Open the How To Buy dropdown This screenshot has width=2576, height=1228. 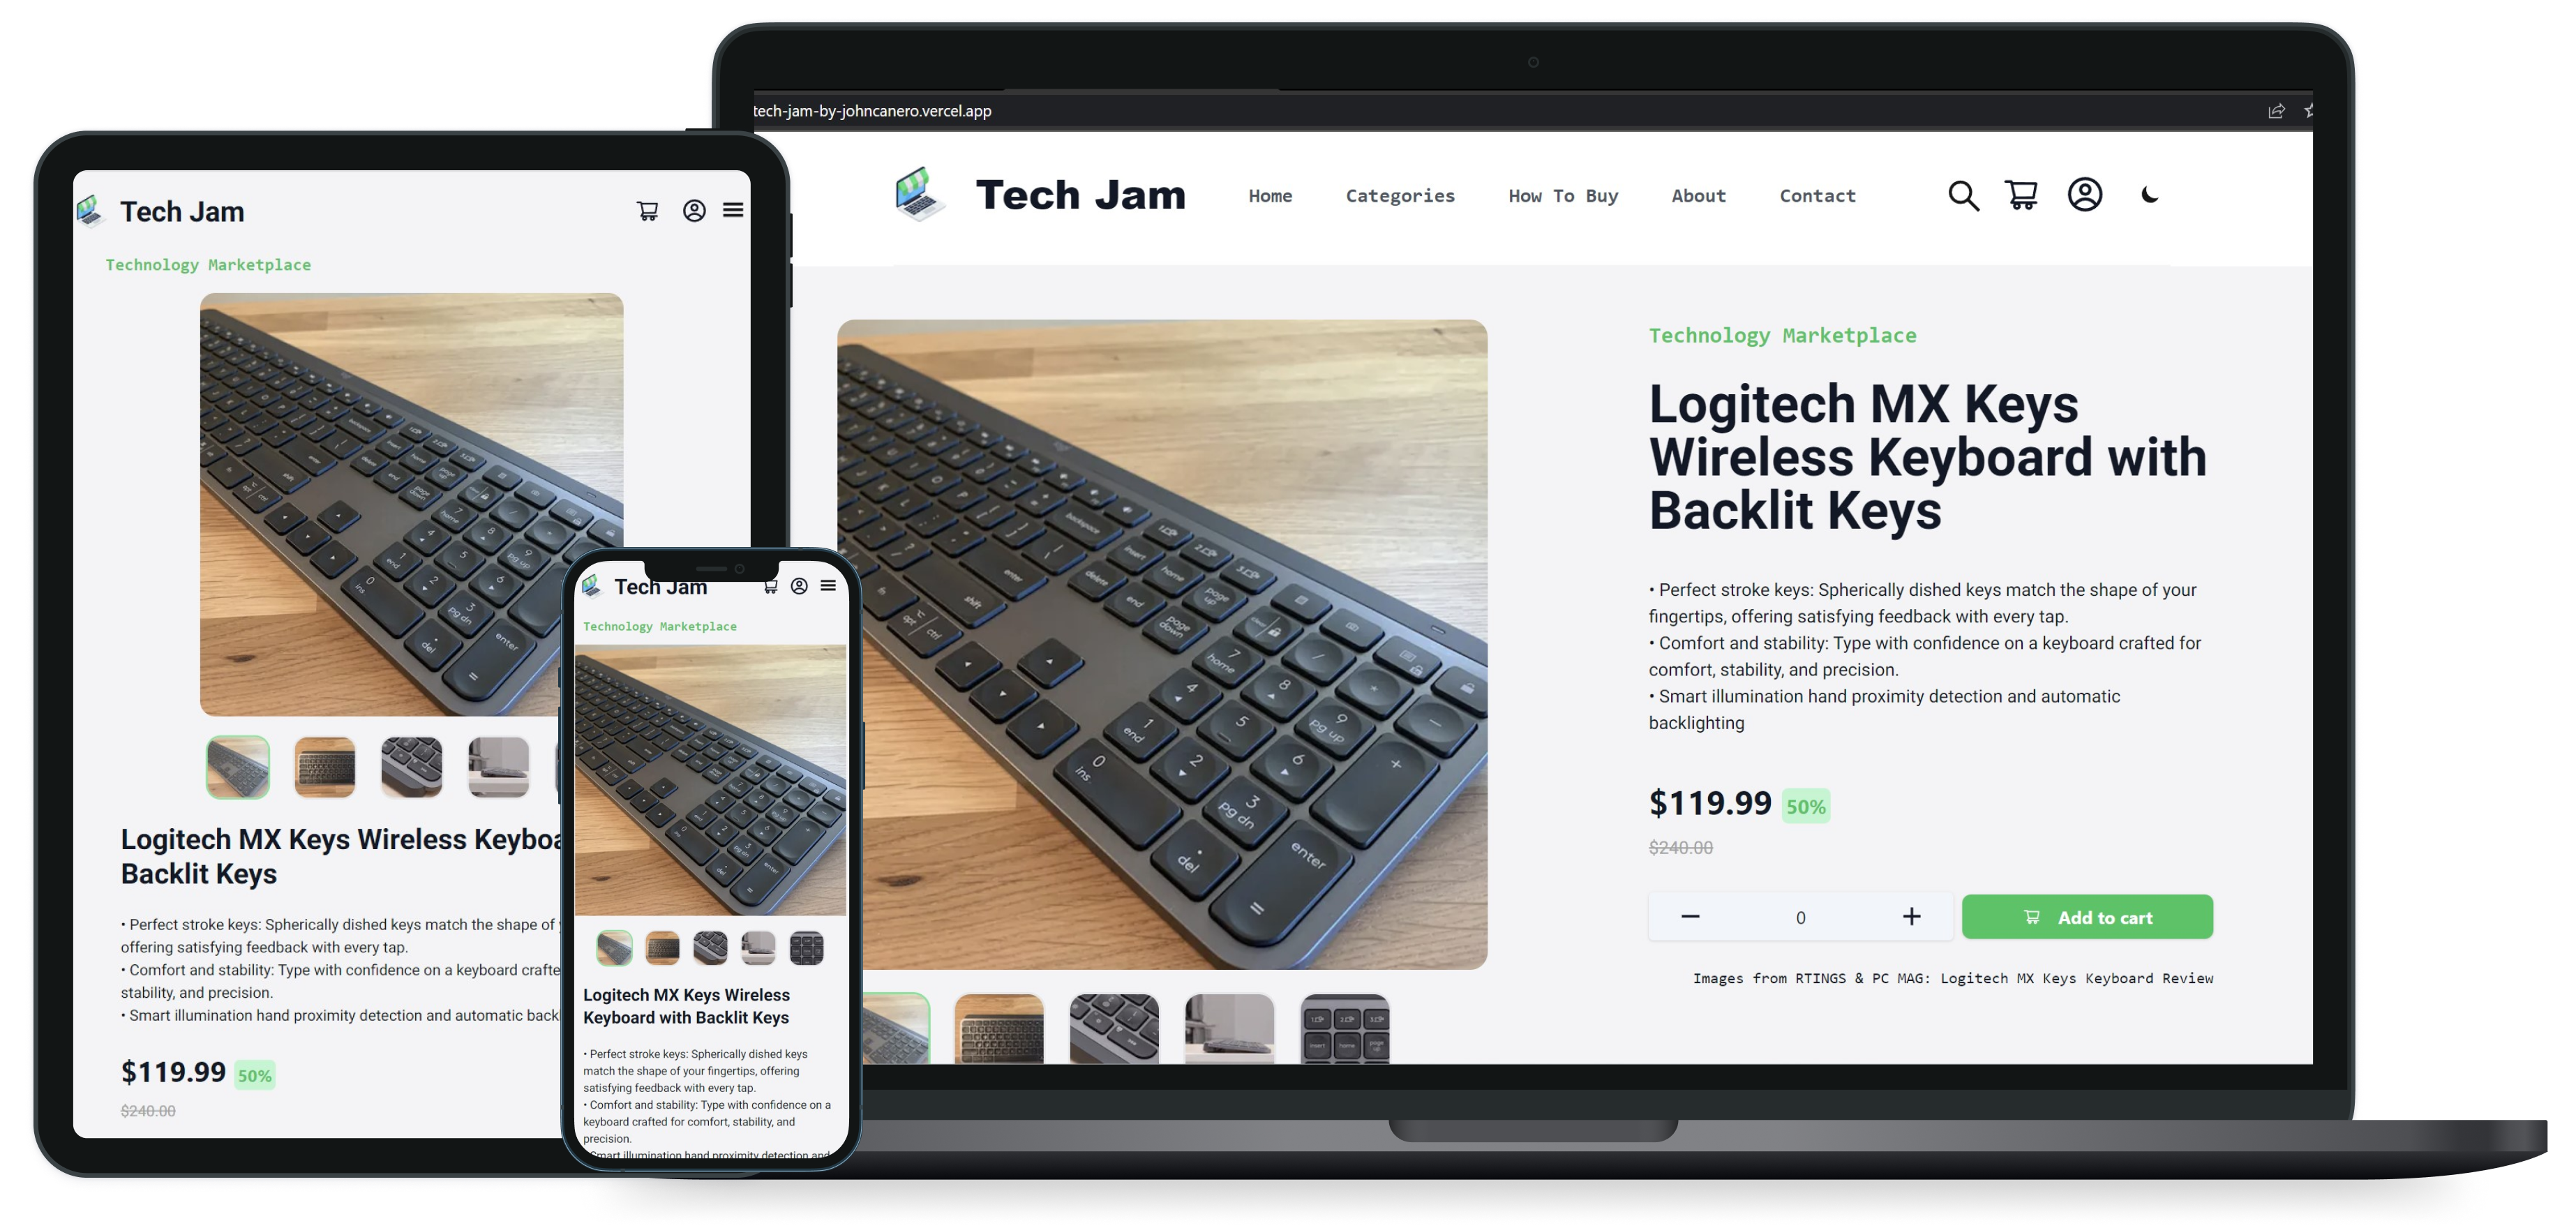pos(1562,194)
